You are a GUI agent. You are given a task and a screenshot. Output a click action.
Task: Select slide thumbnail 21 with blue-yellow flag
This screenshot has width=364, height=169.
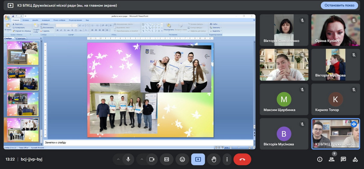pyautogui.click(x=23, y=79)
